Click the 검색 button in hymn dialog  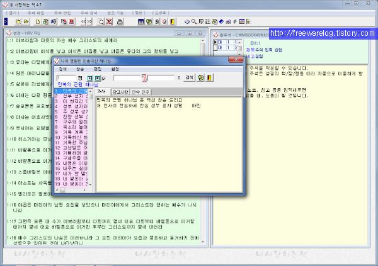[x=189, y=77]
